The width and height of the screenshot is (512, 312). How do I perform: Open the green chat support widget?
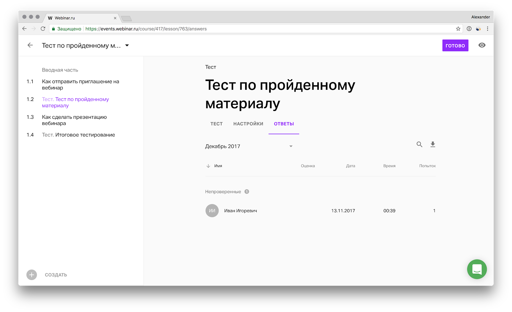[x=477, y=269]
